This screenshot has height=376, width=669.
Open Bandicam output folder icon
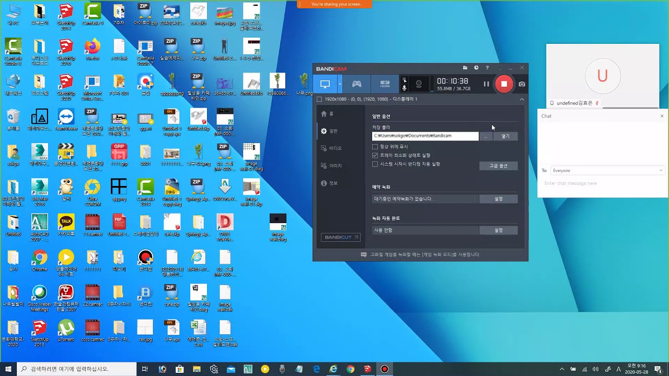click(x=465, y=68)
